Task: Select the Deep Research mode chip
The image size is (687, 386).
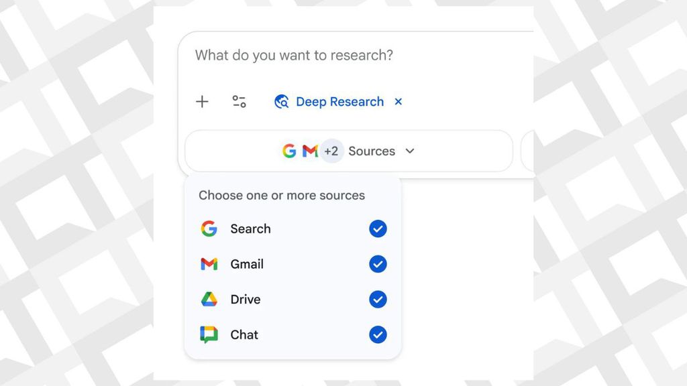Action: (x=339, y=101)
